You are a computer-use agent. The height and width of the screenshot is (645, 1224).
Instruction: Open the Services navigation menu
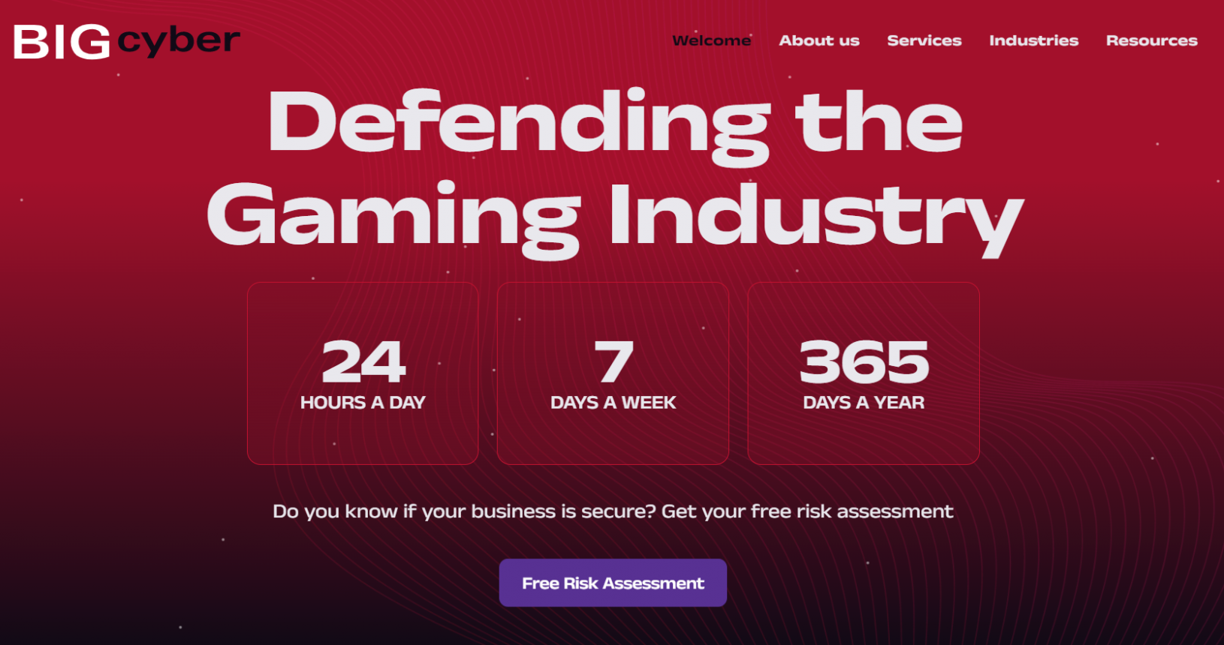(924, 40)
